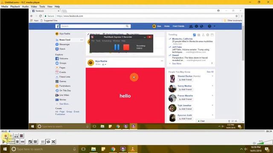Click the VLC seek bar timeline
This screenshot has width=273, height=153.
pos(136,131)
